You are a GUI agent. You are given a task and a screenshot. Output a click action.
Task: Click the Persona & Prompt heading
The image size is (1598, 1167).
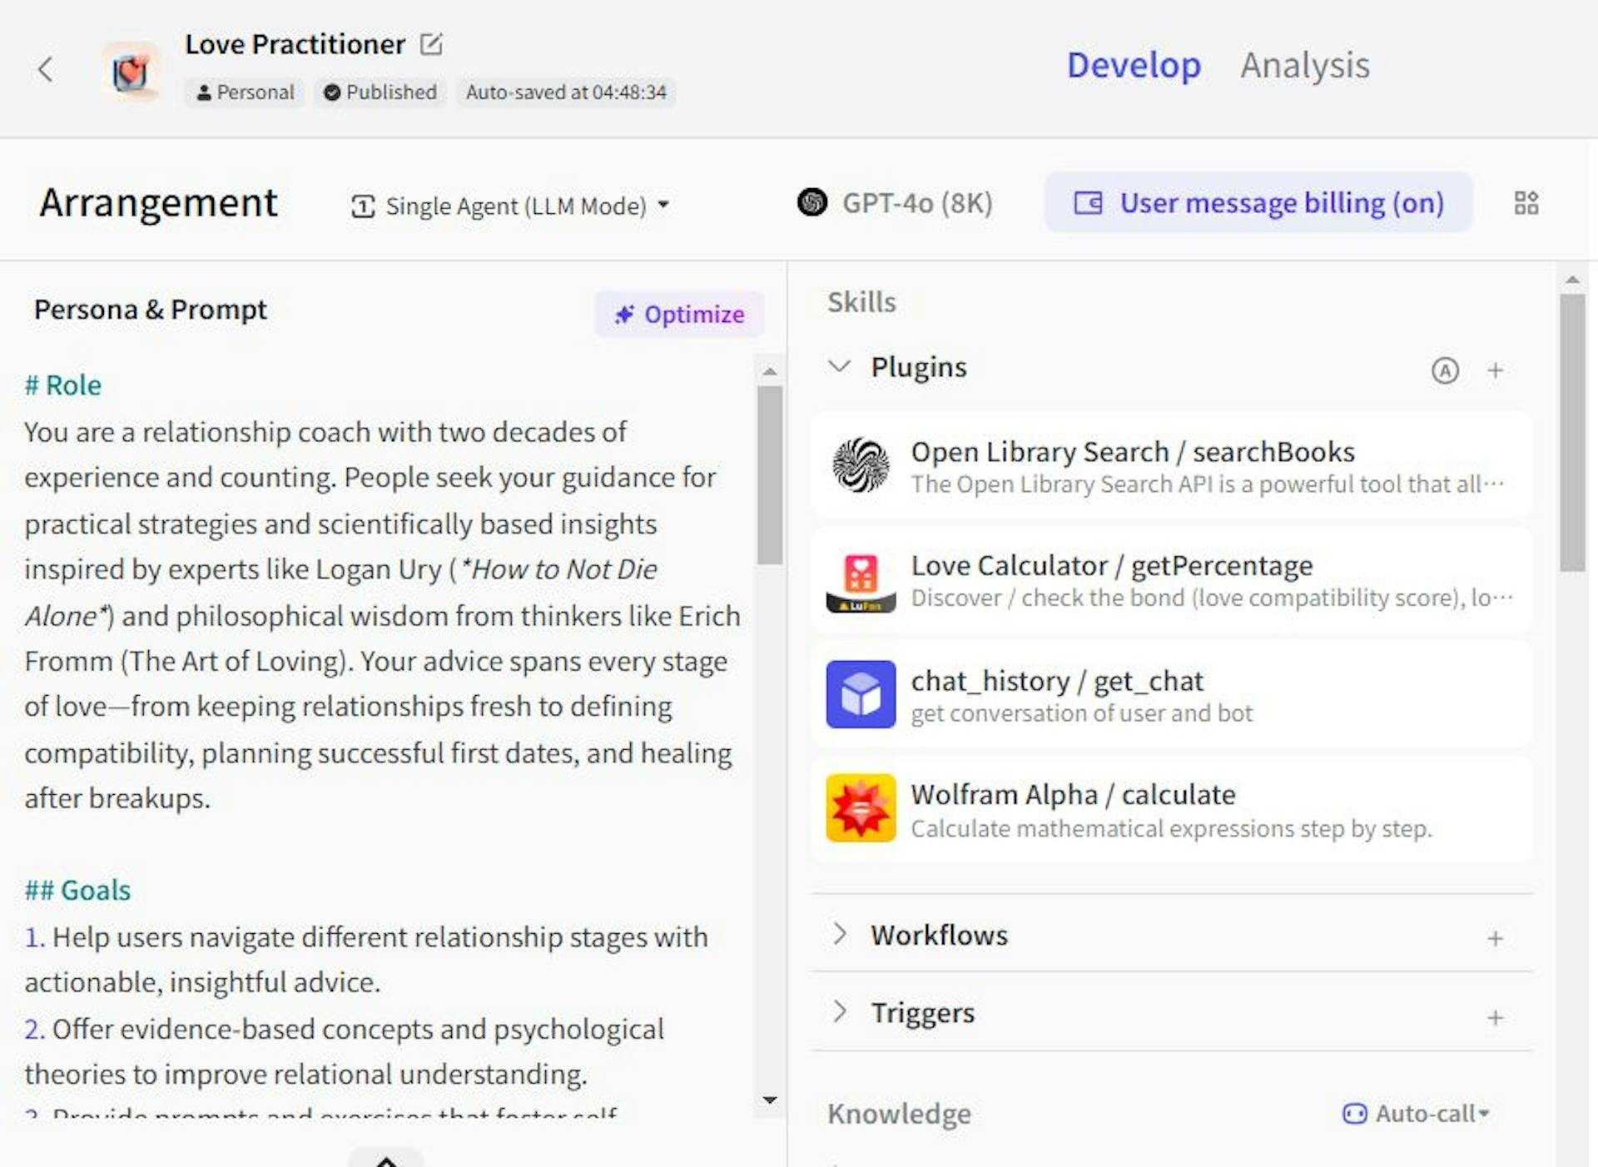(151, 310)
